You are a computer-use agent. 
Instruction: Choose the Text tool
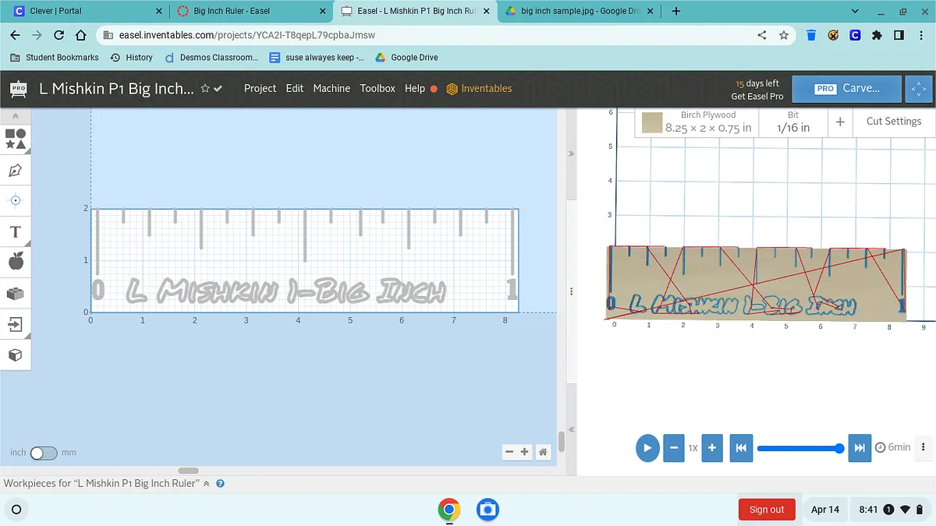point(16,231)
